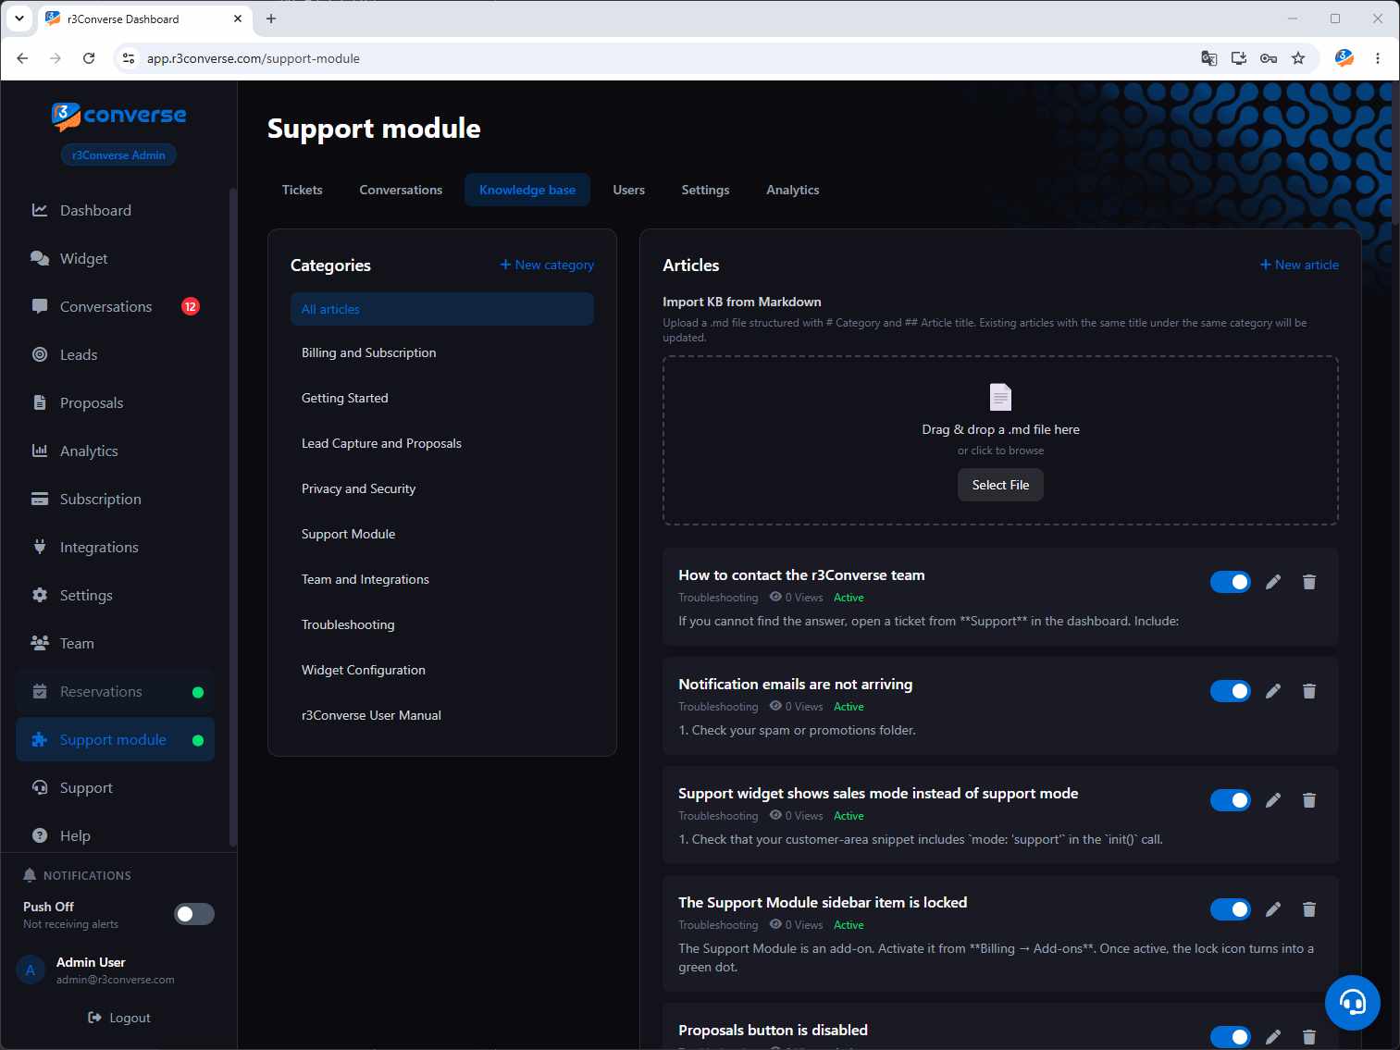Edit 'How to contact the r3Converse team' article
This screenshot has height=1050, width=1400.
[1273, 582]
